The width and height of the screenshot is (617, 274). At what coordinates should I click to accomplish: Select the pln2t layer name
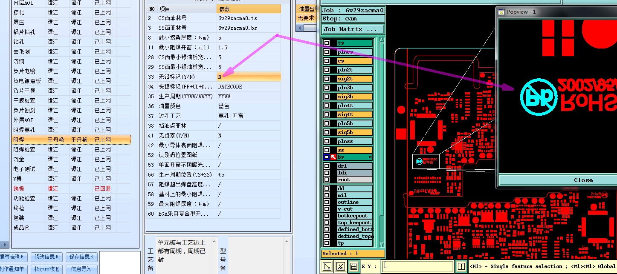(354, 70)
